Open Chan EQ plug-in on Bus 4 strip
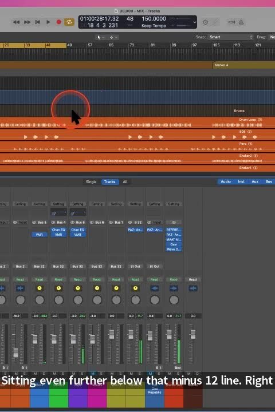Screen dimensions: 275x412 [x=58, y=230]
